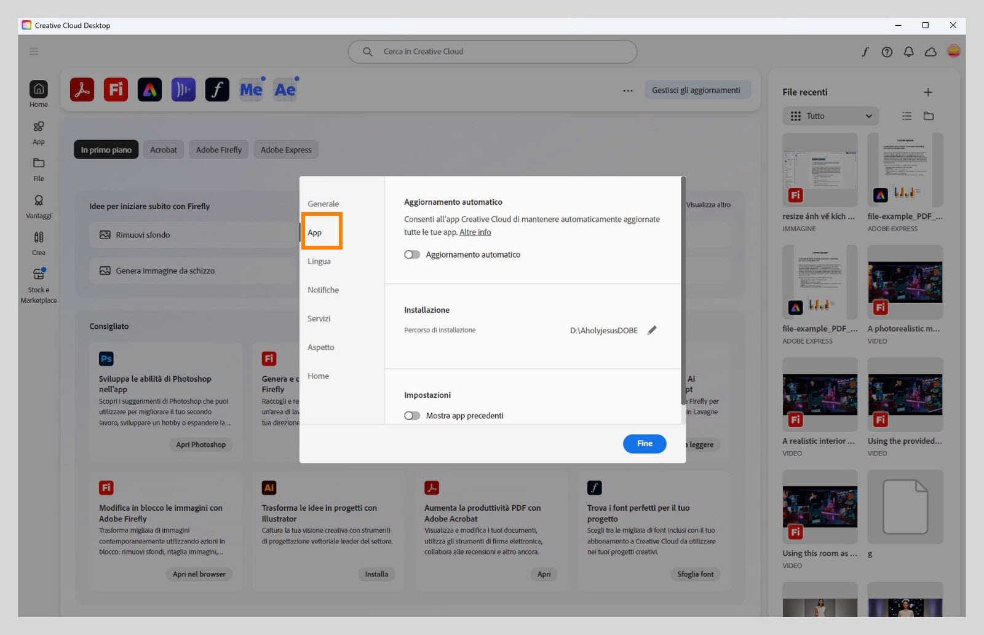
Task: Open folder view in File recenti
Action: click(x=929, y=116)
